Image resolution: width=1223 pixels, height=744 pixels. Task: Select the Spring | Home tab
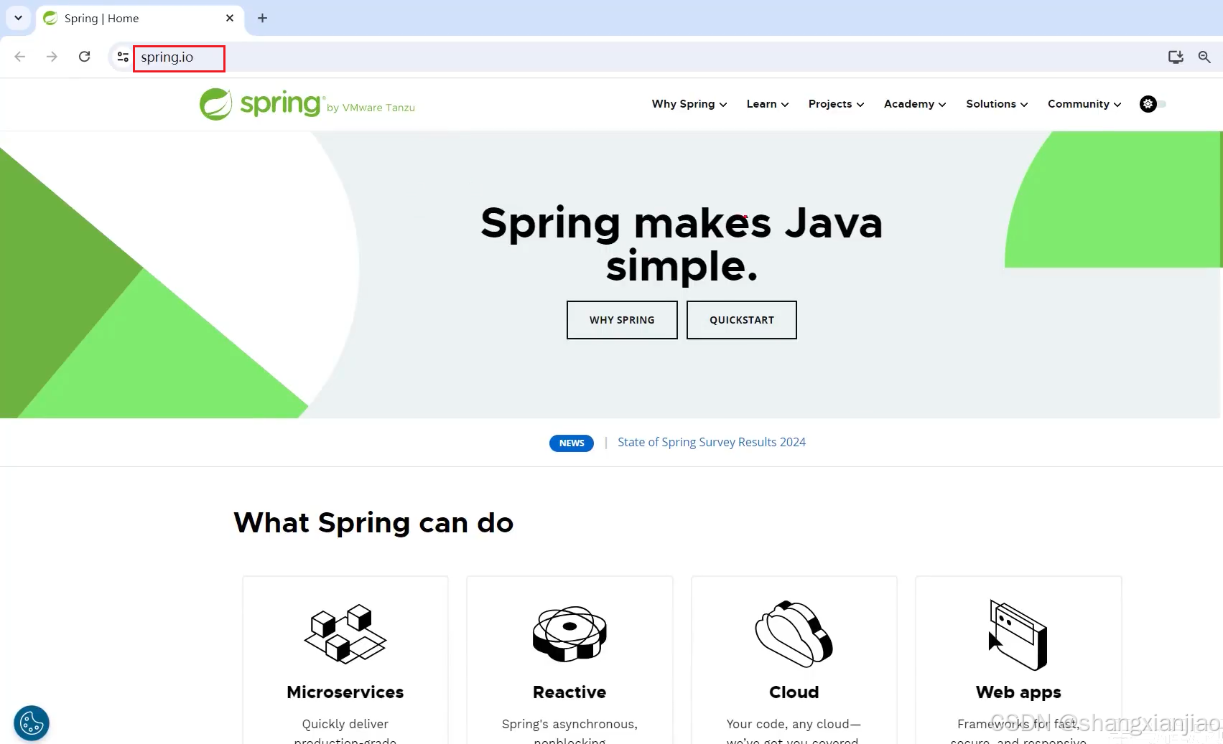(x=139, y=19)
